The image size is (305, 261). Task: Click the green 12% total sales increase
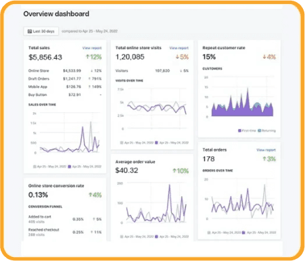tap(93, 57)
